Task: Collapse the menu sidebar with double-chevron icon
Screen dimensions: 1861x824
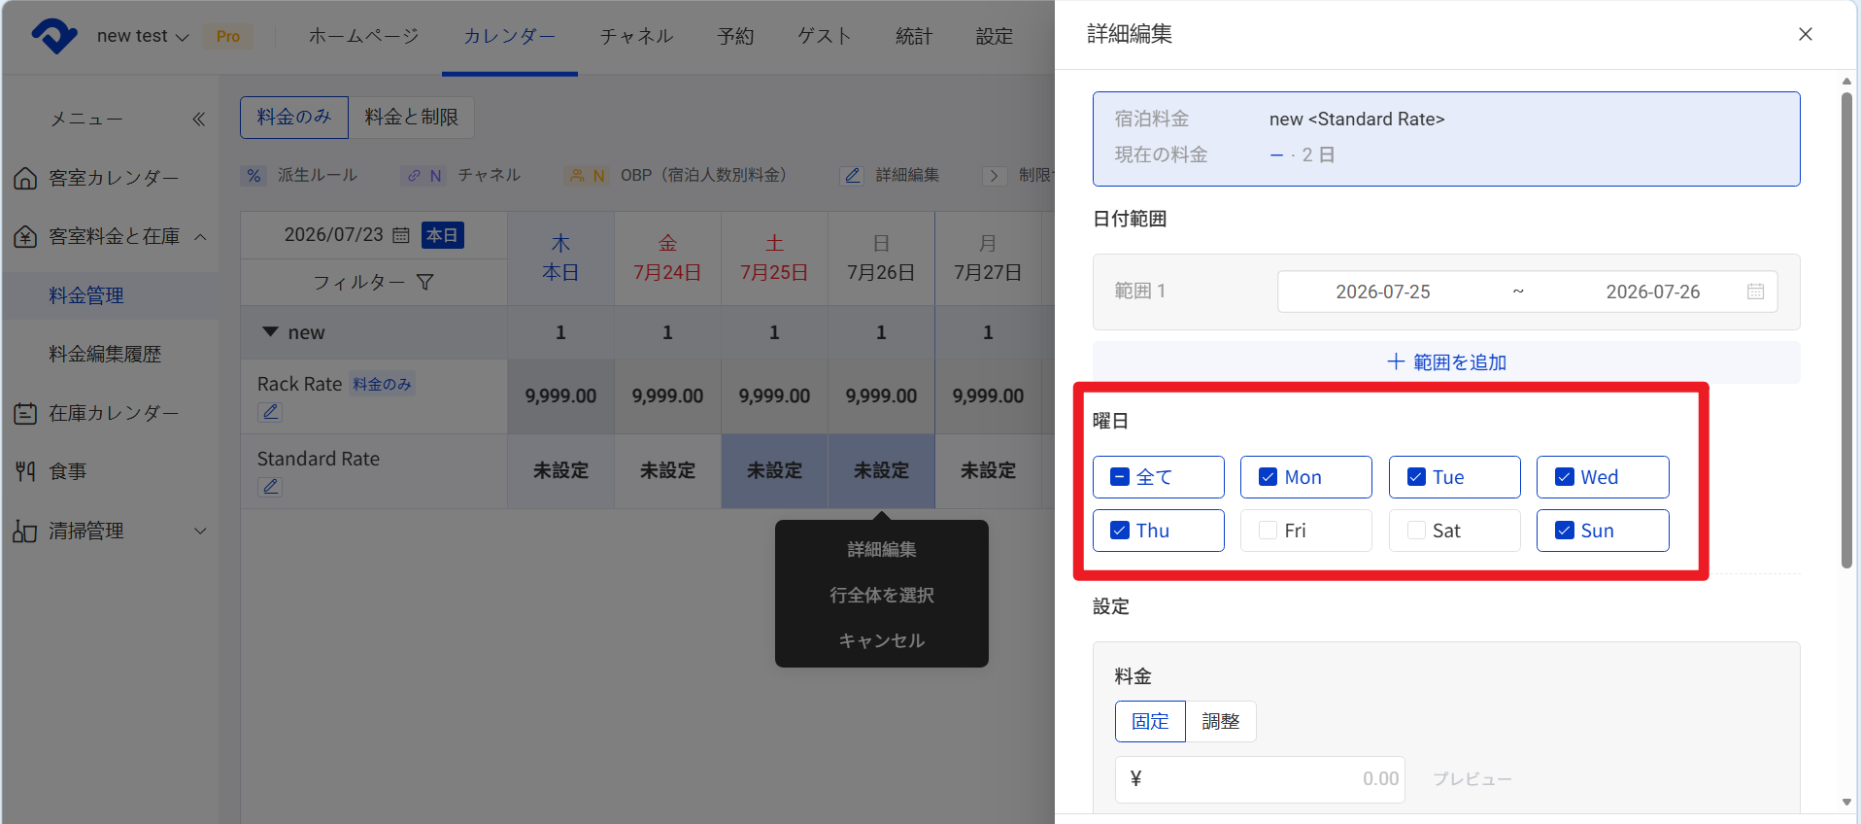Action: click(198, 119)
